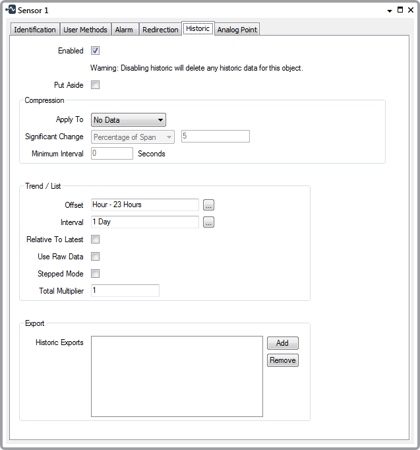Click inside the Historic Exports list box
This screenshot has width=420, height=450.
[x=177, y=376]
